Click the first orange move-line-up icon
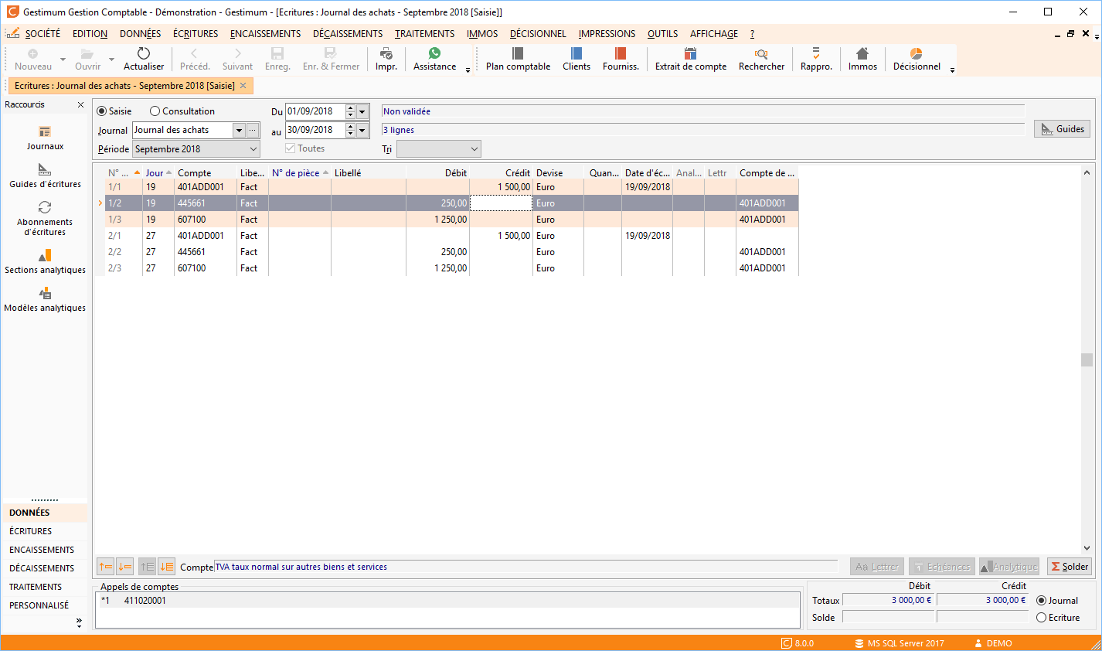 tap(106, 567)
